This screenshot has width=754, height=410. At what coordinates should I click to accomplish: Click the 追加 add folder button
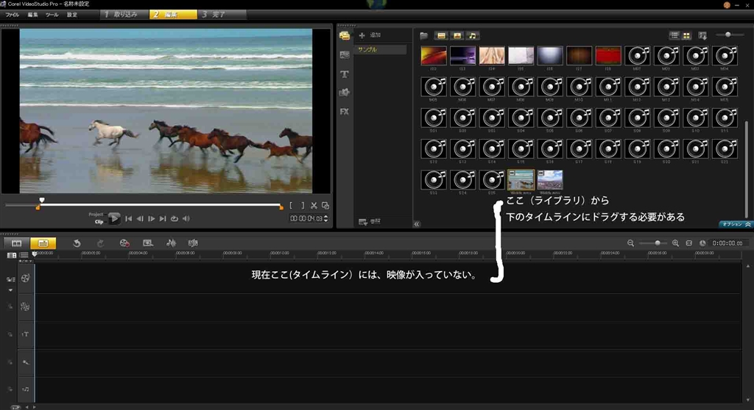coord(370,35)
